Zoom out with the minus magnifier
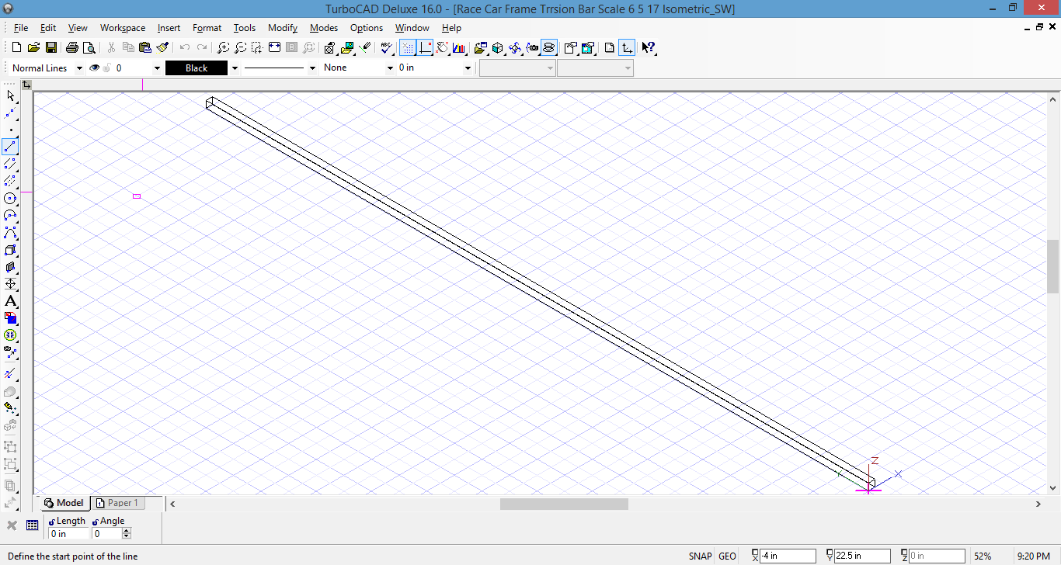The height and width of the screenshot is (565, 1061). click(241, 47)
